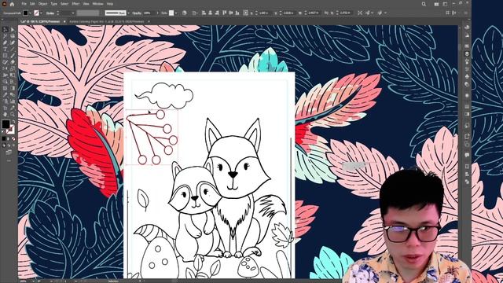
Task: Open the search magnifier in title bar
Action: point(424,4)
